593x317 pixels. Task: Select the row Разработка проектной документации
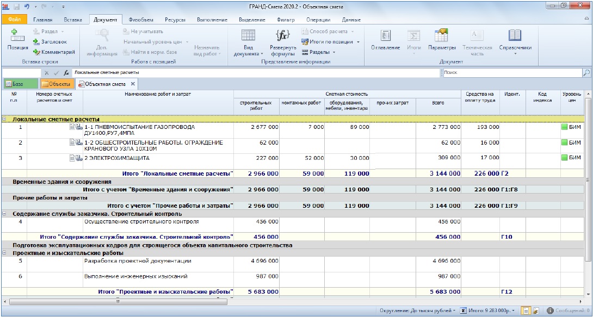coord(293,264)
